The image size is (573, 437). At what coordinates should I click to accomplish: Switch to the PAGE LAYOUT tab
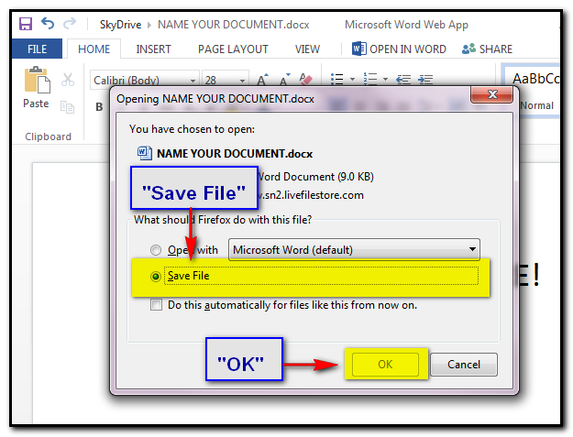coord(233,49)
